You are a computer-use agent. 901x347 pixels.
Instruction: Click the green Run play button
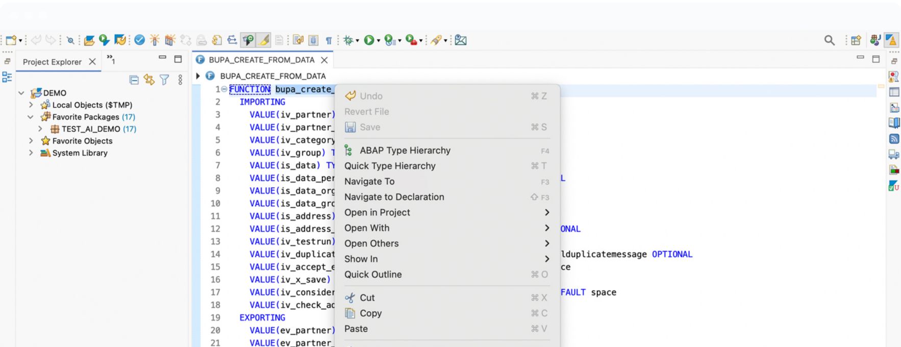point(368,40)
